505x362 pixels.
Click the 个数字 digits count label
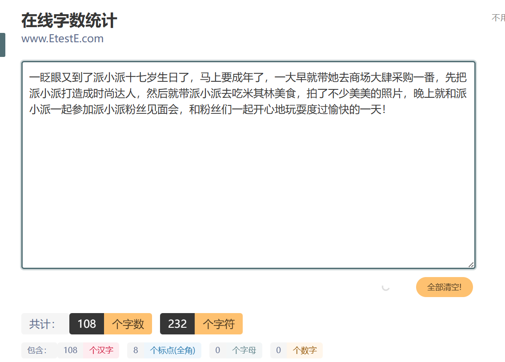(x=305, y=350)
